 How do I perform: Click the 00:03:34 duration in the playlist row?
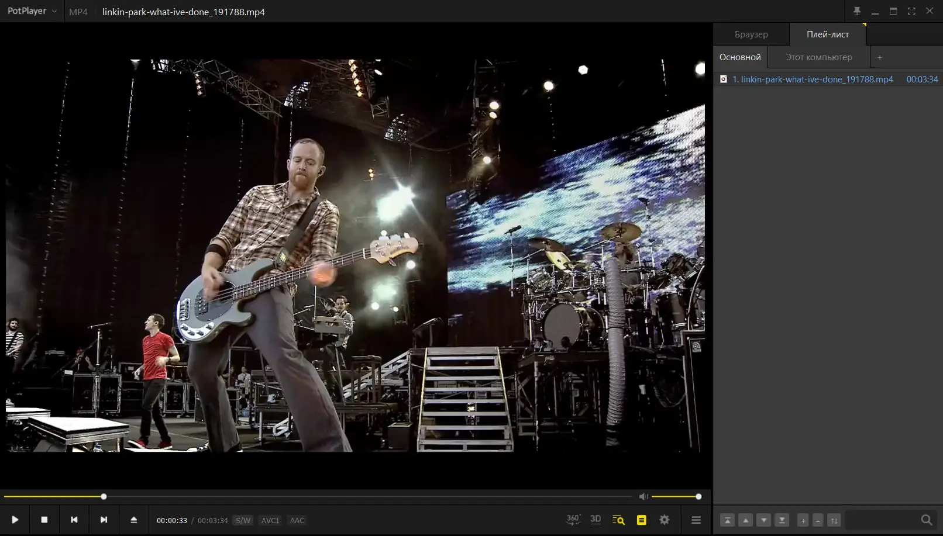coord(923,79)
